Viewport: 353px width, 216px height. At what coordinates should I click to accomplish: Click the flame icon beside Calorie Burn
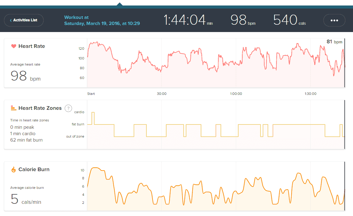(x=13, y=170)
